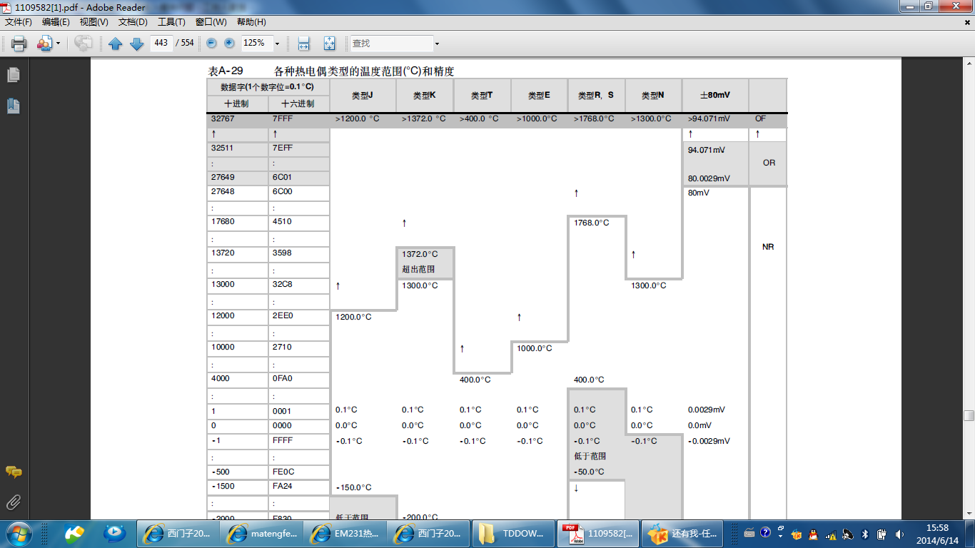Expand the find options dropdown arrow

click(437, 44)
